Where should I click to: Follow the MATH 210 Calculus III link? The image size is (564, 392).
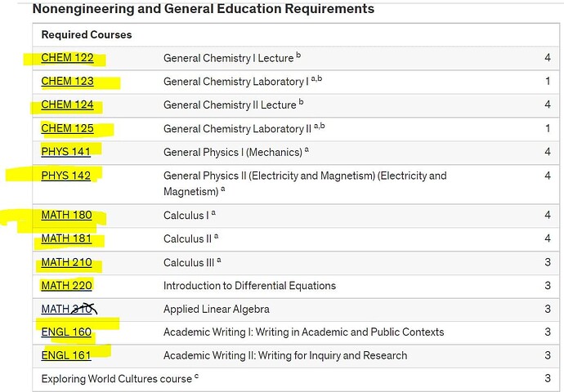coord(66,262)
